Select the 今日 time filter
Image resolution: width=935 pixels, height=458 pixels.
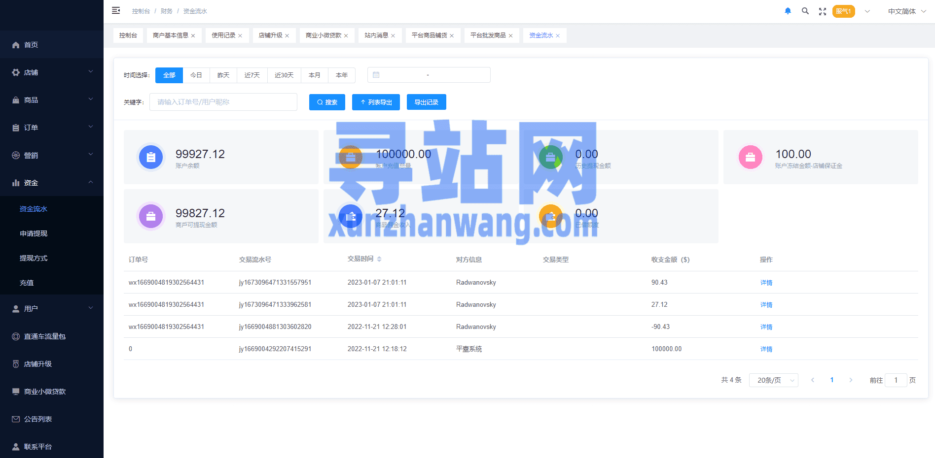(196, 75)
